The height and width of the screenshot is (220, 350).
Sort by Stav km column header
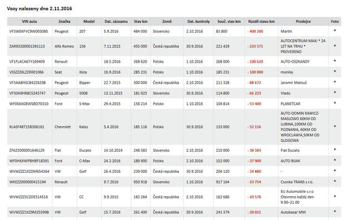click(141, 22)
